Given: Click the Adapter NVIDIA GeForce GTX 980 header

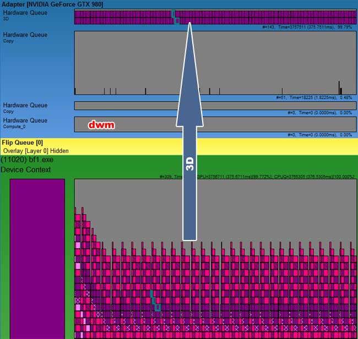Looking at the screenshot, I should click(52, 4).
